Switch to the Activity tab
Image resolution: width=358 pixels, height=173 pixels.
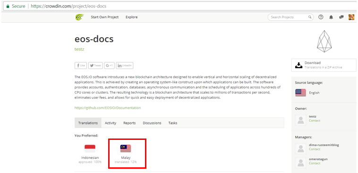(111, 123)
